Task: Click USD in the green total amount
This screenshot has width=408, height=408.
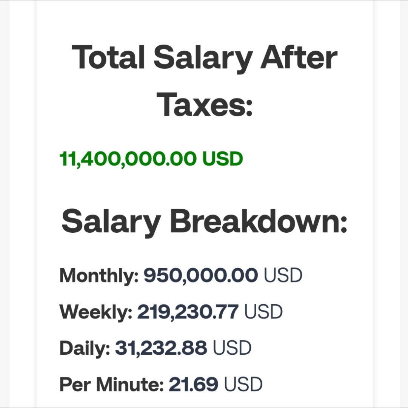Action: (x=222, y=159)
